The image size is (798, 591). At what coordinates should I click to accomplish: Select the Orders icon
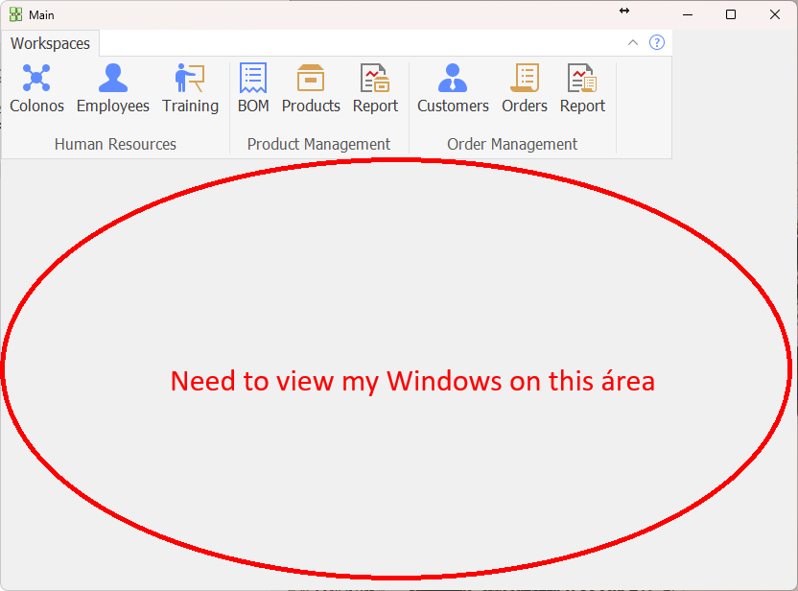pos(525,88)
